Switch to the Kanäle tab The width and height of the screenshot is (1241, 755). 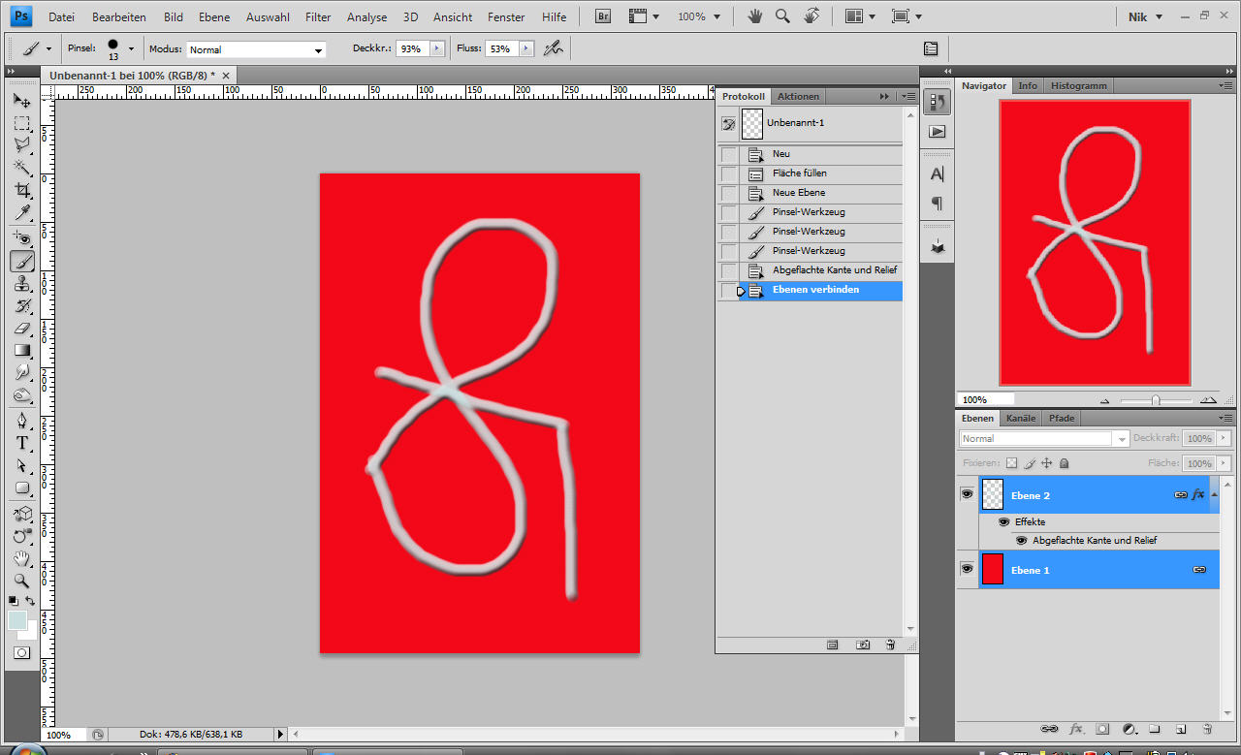(x=1020, y=419)
